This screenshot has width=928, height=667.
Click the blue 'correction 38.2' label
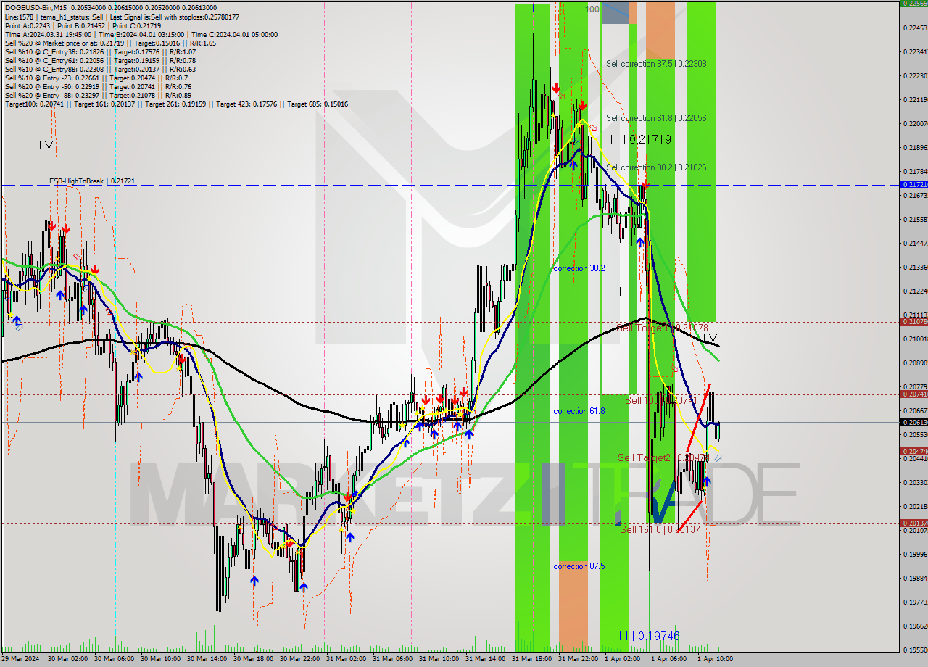click(579, 268)
